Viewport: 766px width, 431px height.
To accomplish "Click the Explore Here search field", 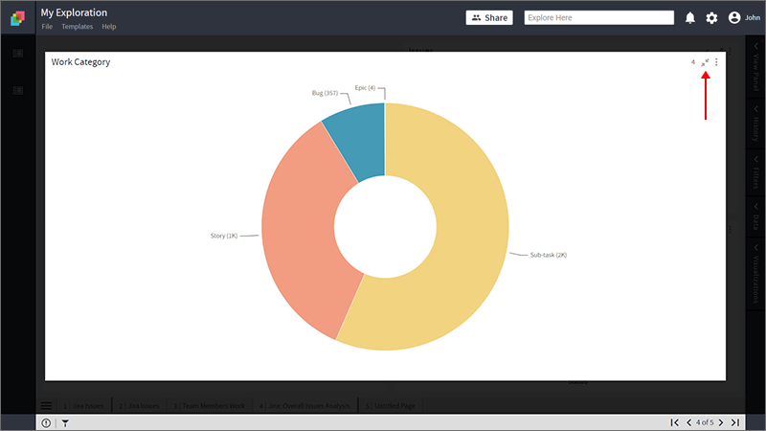I will point(599,17).
